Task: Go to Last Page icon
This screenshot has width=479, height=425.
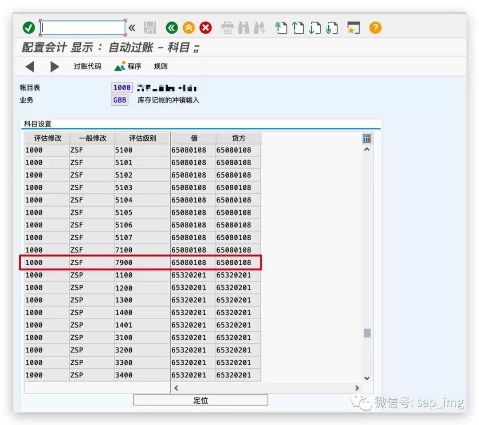Action: (332, 28)
